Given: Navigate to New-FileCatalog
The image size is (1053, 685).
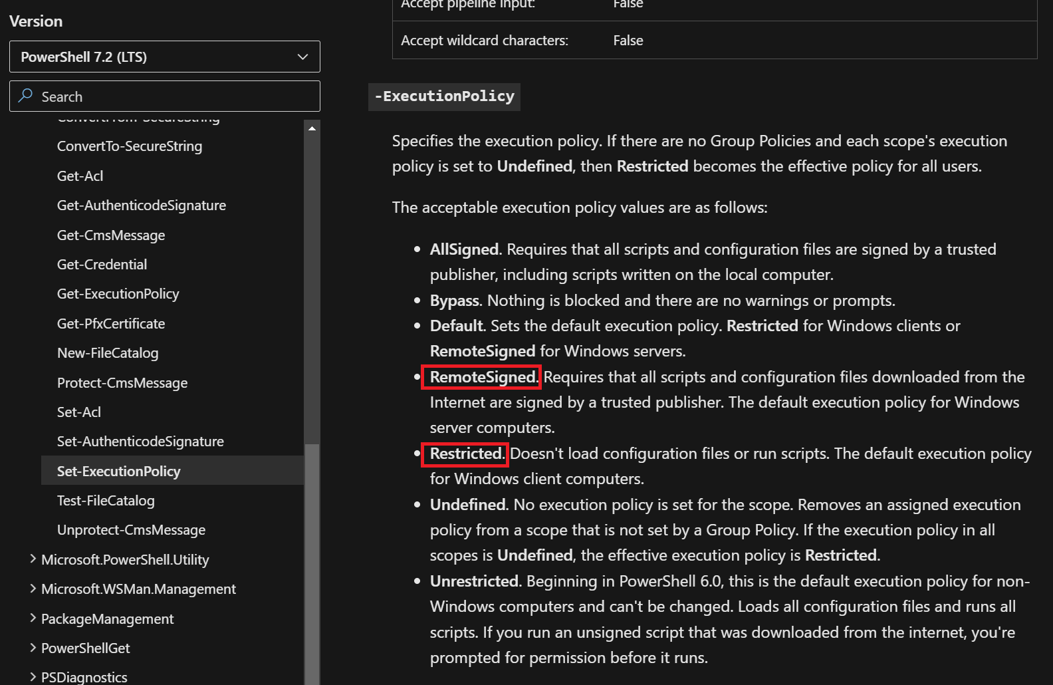Looking at the screenshot, I should coord(108,353).
